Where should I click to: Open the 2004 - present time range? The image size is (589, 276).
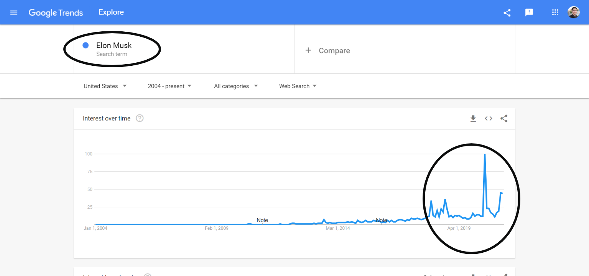click(x=169, y=86)
